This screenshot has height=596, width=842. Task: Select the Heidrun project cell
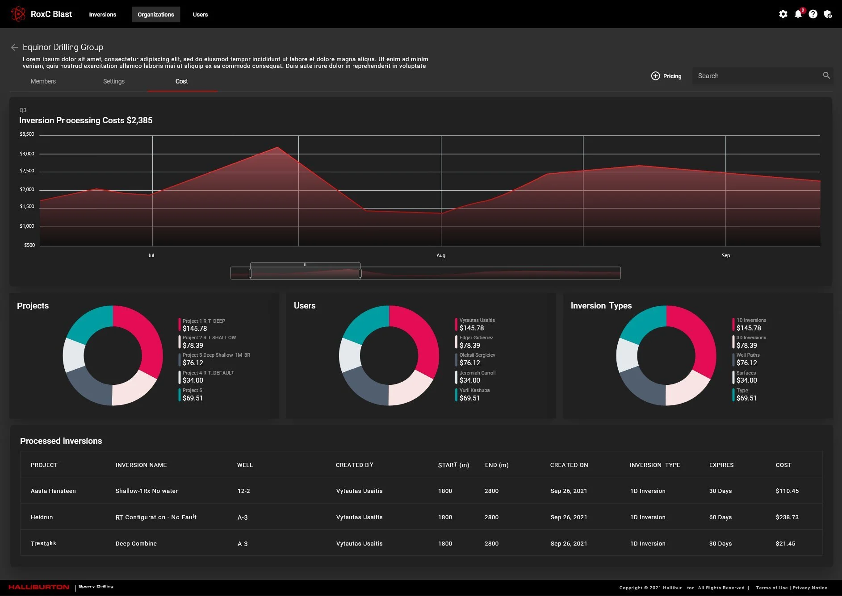click(x=42, y=517)
